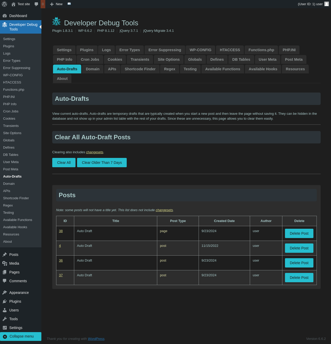Open the comments bubble in admin bar
The width and height of the screenshot is (331, 344).
tap(36, 4)
